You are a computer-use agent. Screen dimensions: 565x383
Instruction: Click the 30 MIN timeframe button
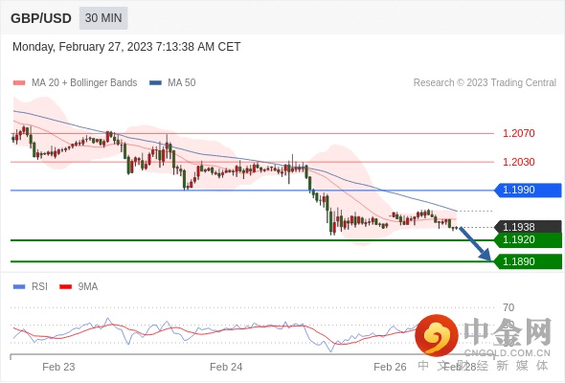[103, 18]
